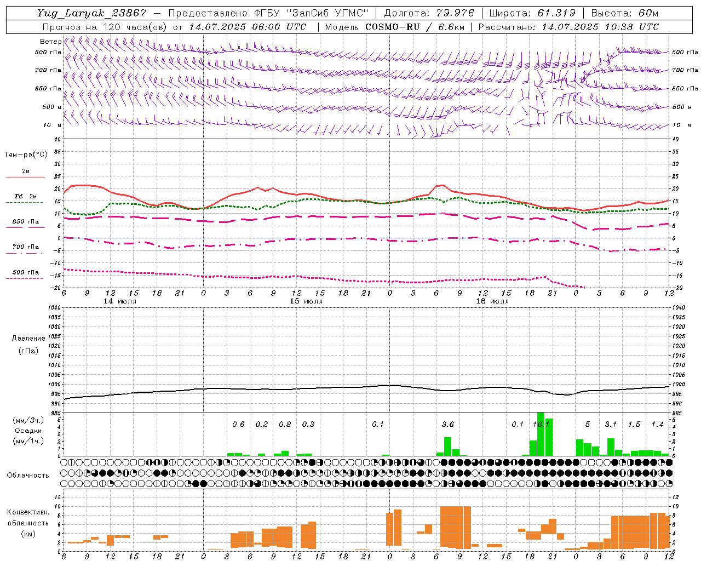Click the date label 14 июля
The height and width of the screenshot is (561, 701).
click(120, 301)
